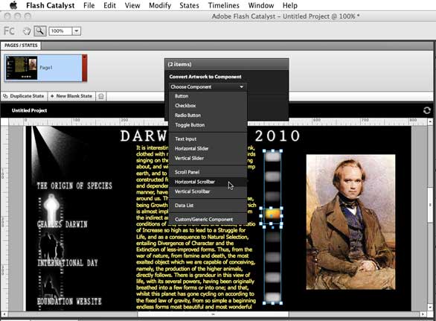Click INTERNATIONAL DAY navigation text
Viewport: 436px width, 321px height.
pos(68,263)
